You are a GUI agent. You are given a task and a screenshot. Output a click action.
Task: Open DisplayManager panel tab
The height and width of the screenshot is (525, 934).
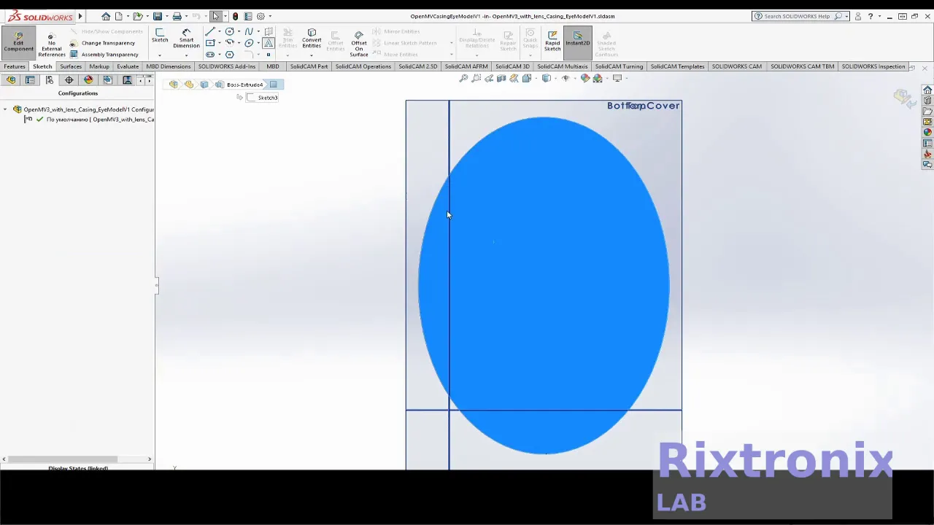tap(88, 80)
